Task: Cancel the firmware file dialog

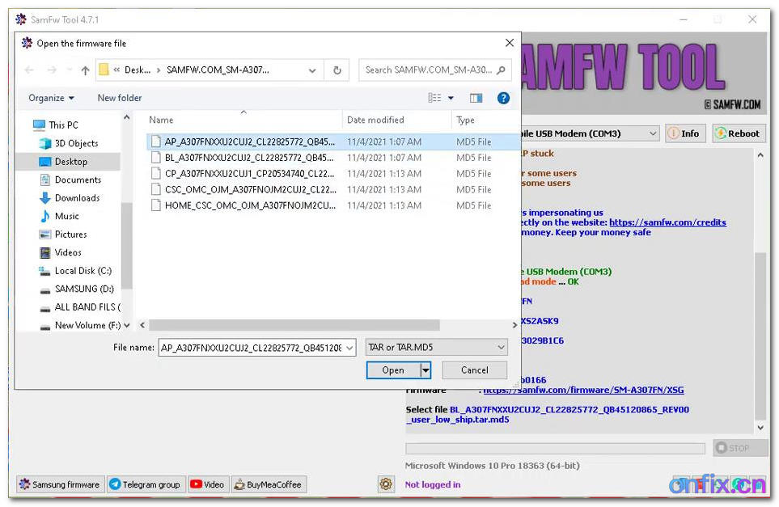Action: 474,370
